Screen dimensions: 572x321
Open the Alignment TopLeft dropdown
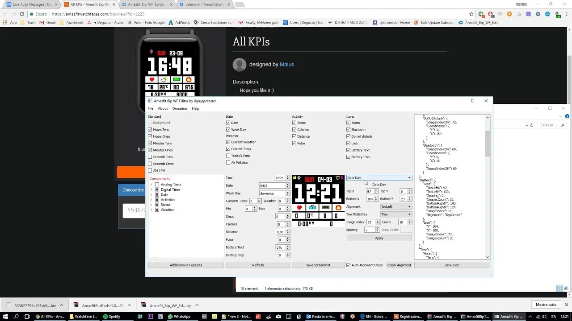point(396,206)
